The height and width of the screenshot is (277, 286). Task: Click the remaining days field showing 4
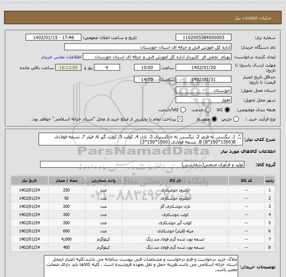(x=107, y=67)
